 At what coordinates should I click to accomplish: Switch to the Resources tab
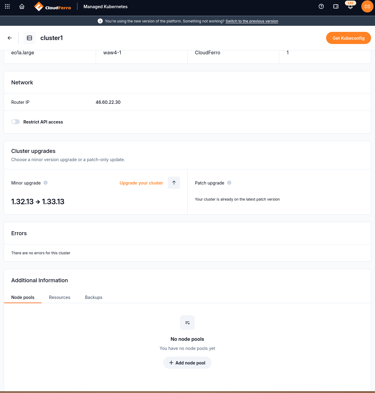click(60, 297)
